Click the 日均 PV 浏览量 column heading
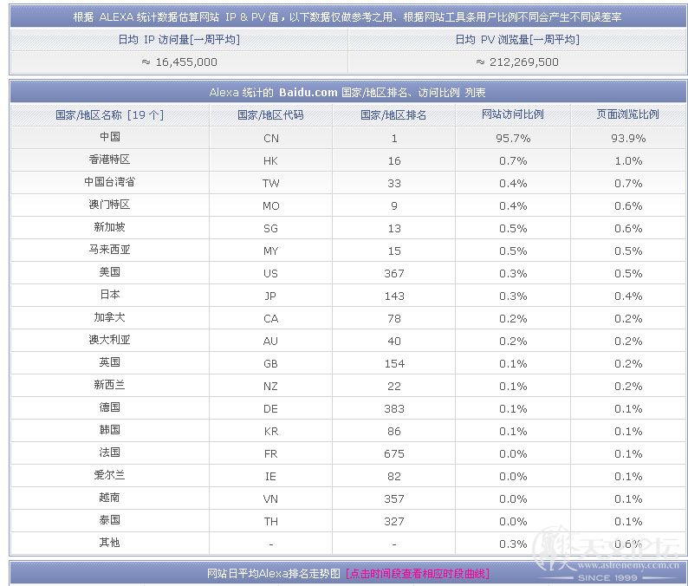 [x=517, y=40]
